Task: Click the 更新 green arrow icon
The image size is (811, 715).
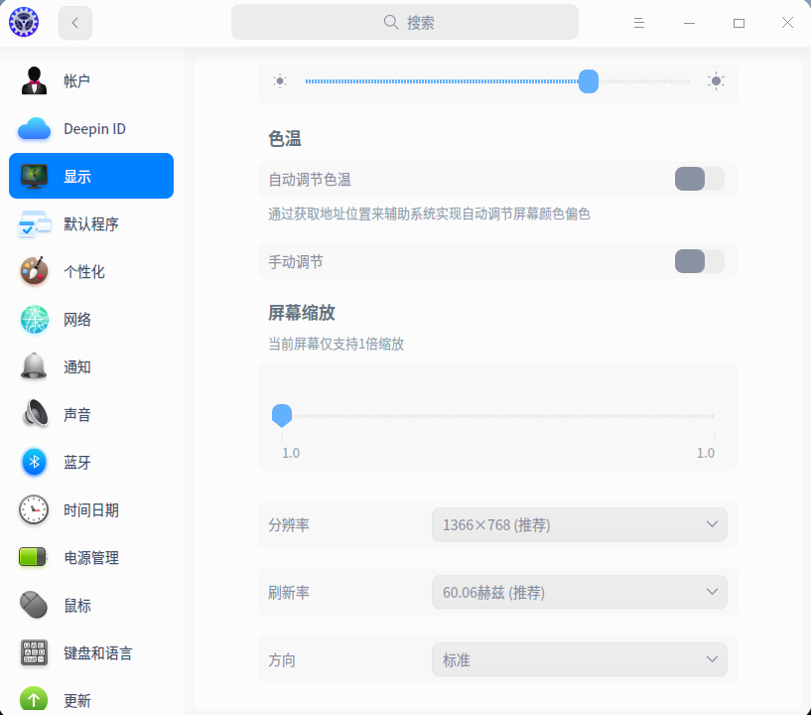Action: [34, 700]
